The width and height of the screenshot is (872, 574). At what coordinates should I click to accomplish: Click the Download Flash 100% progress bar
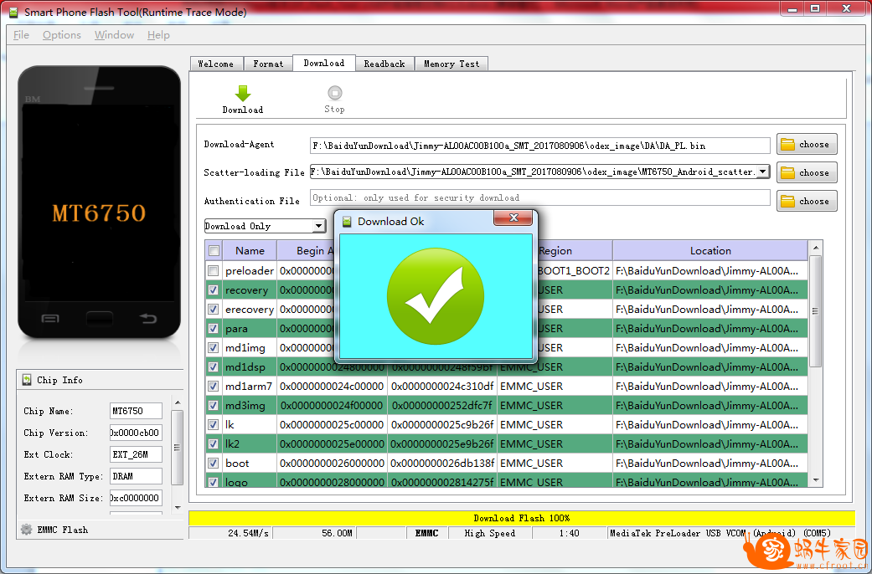pyautogui.click(x=522, y=518)
